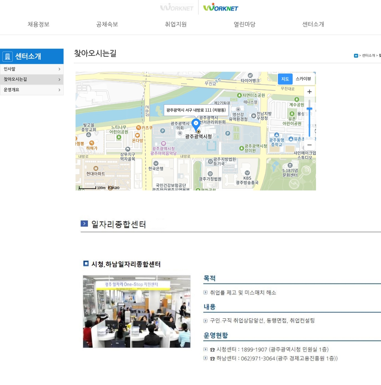Expand the 운영개요 sidebar chevron

59,90
